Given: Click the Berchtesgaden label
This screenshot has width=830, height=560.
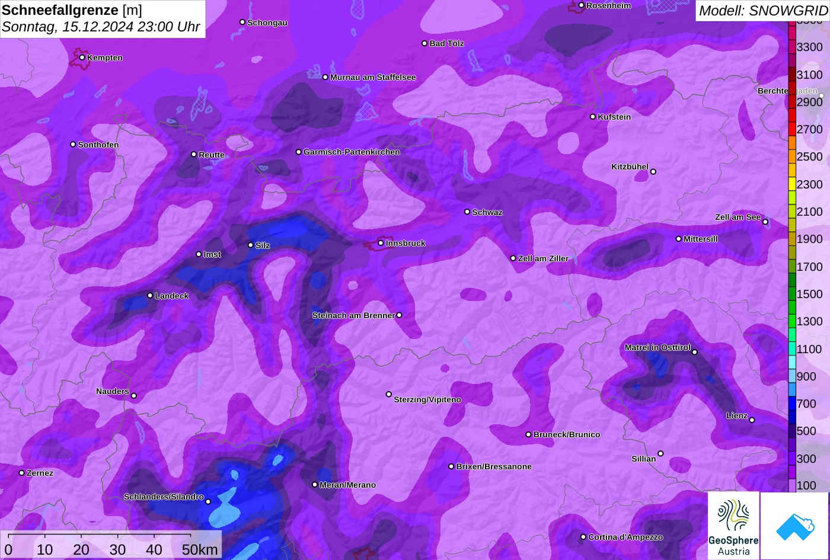Looking at the screenshot, I should coord(788,91).
